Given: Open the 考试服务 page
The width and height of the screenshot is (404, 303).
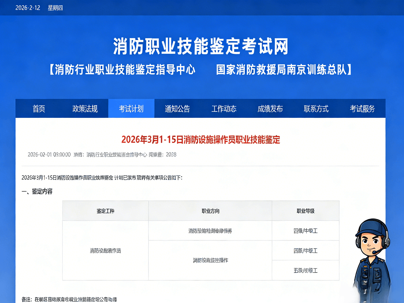Looking at the screenshot, I should coord(362,108).
